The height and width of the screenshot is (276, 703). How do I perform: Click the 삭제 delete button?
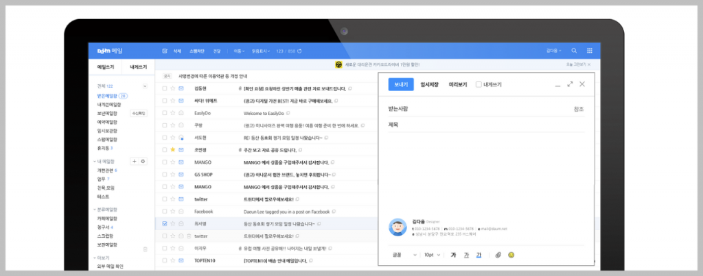pos(177,51)
